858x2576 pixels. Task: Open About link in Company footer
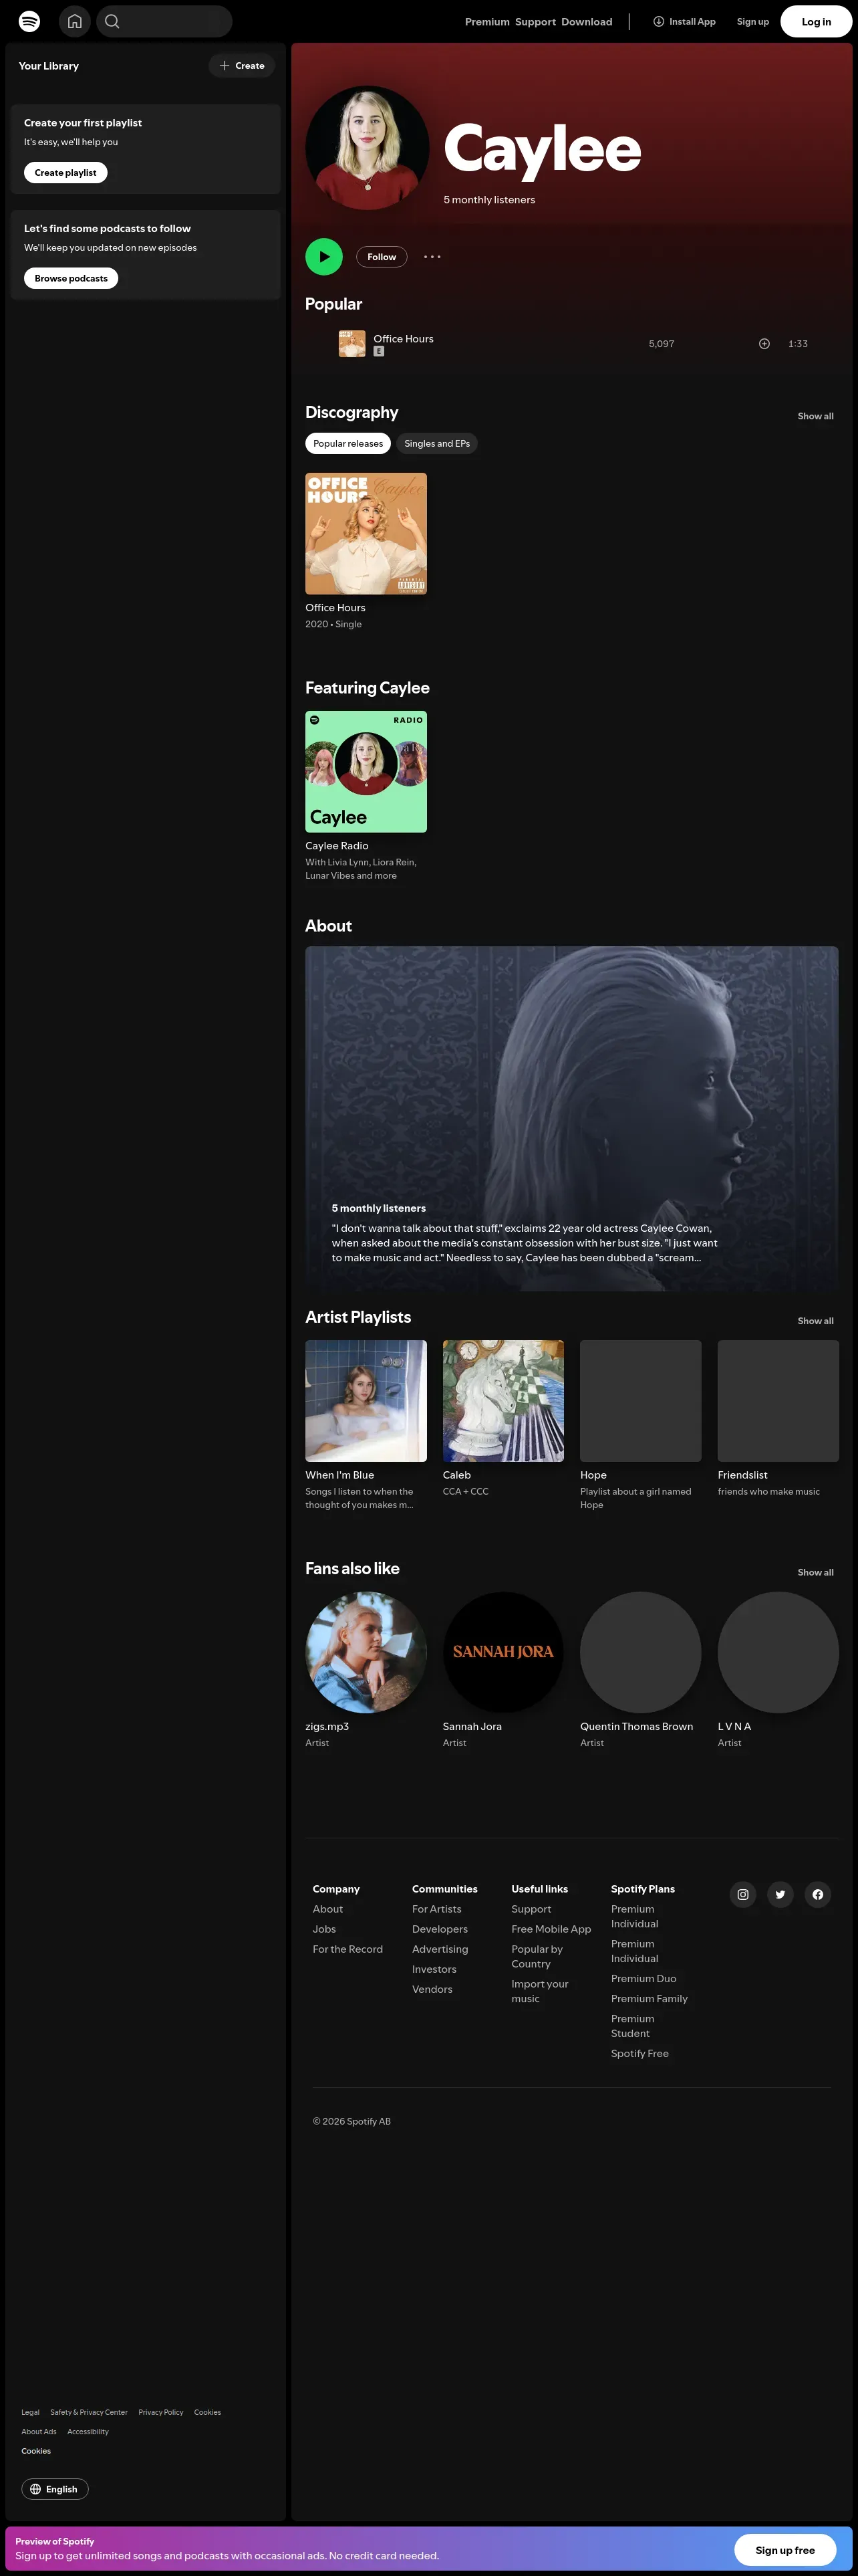click(x=327, y=1909)
